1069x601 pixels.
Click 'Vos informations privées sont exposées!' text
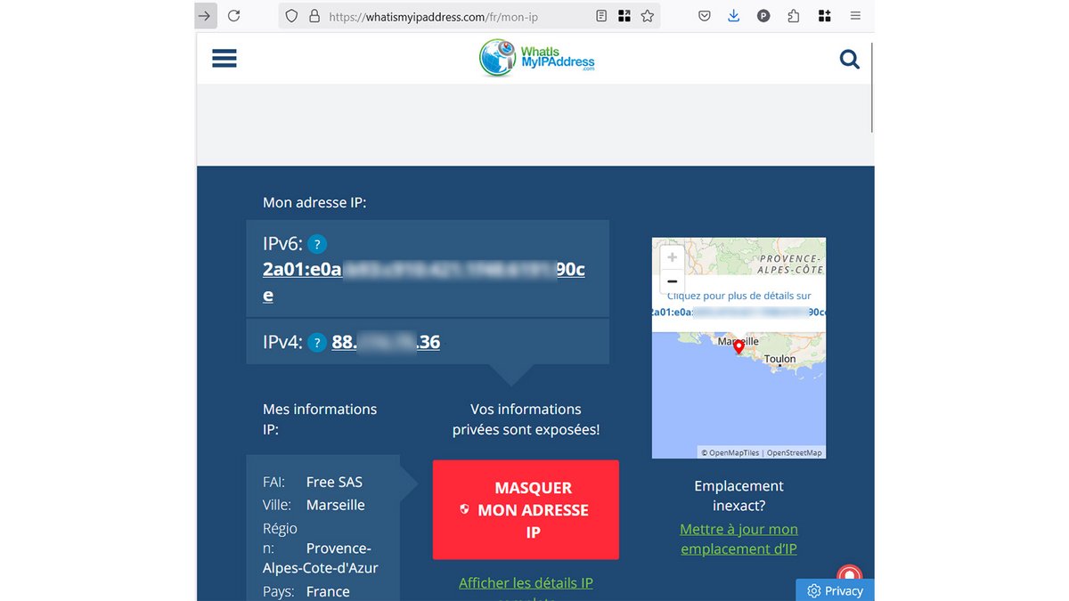coord(526,419)
